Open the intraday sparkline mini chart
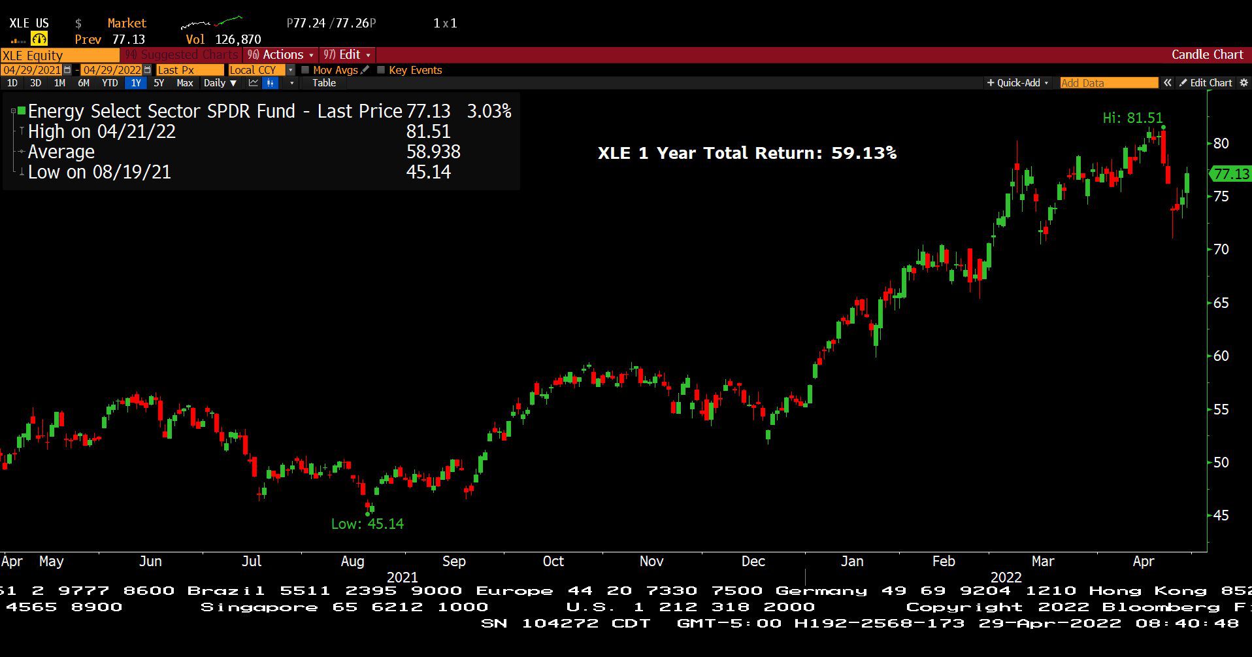 tap(212, 23)
